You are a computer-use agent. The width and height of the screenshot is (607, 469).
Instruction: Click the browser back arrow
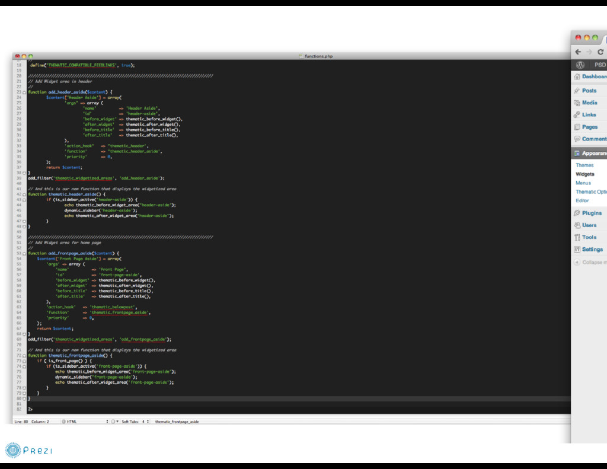[578, 52]
